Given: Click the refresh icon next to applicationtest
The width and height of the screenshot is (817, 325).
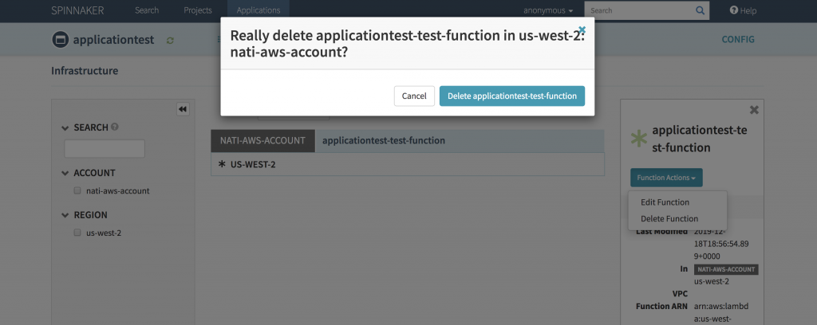Looking at the screenshot, I should pyautogui.click(x=170, y=40).
